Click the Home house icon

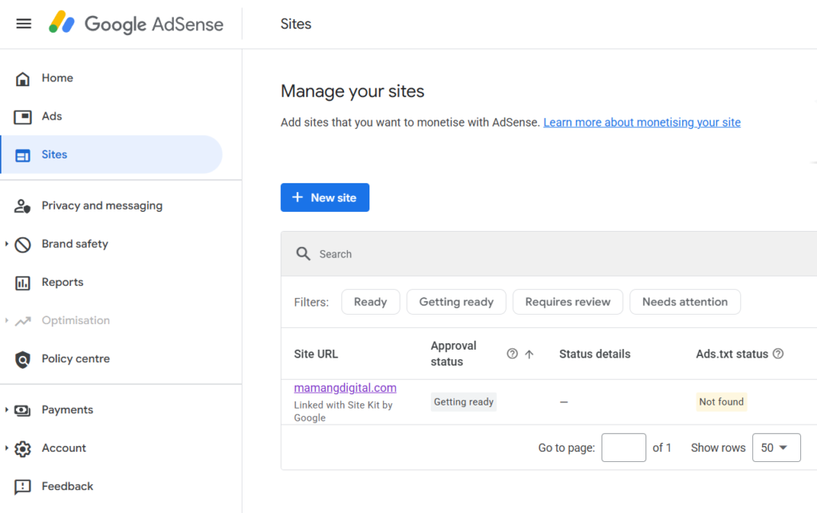[x=22, y=79]
